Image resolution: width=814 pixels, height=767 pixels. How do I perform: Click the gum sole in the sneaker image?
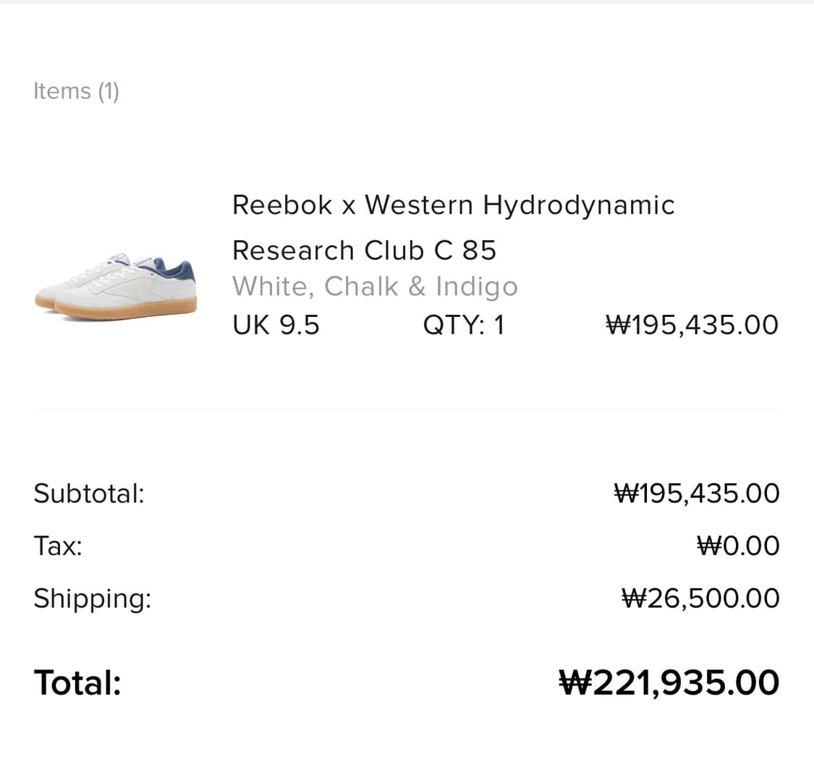127,309
